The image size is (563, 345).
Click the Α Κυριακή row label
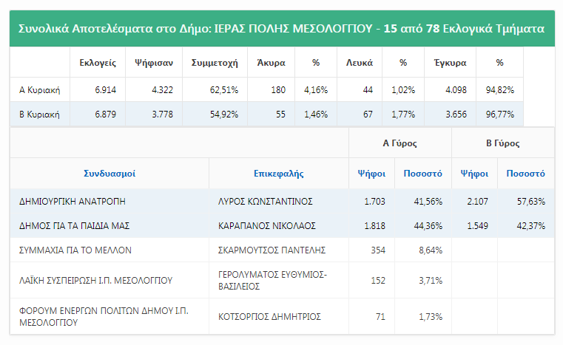click(x=39, y=90)
